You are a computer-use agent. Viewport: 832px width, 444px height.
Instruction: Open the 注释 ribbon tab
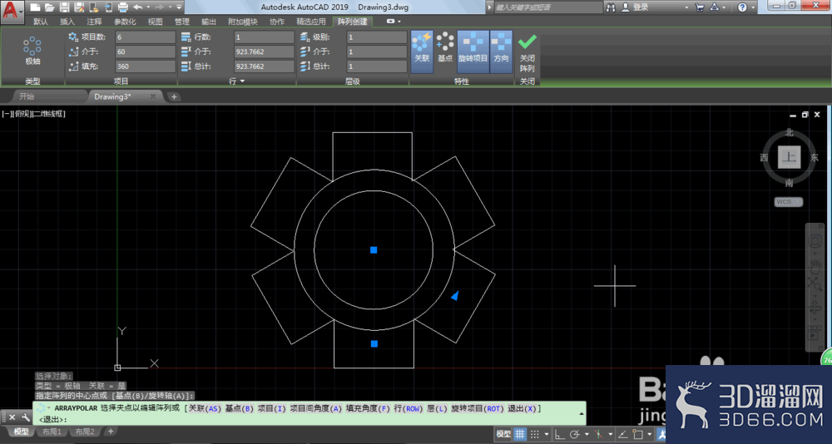(95, 22)
